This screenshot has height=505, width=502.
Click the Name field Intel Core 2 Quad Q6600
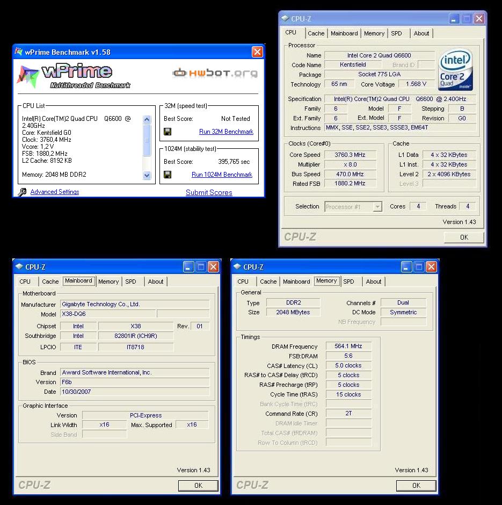379,55
